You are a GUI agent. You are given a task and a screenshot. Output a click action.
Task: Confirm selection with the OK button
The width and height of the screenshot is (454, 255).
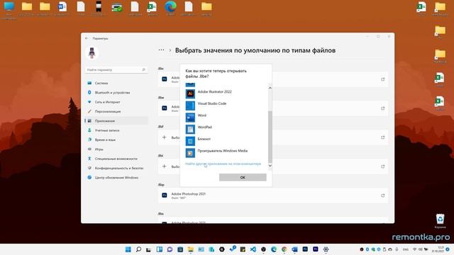(x=243, y=177)
